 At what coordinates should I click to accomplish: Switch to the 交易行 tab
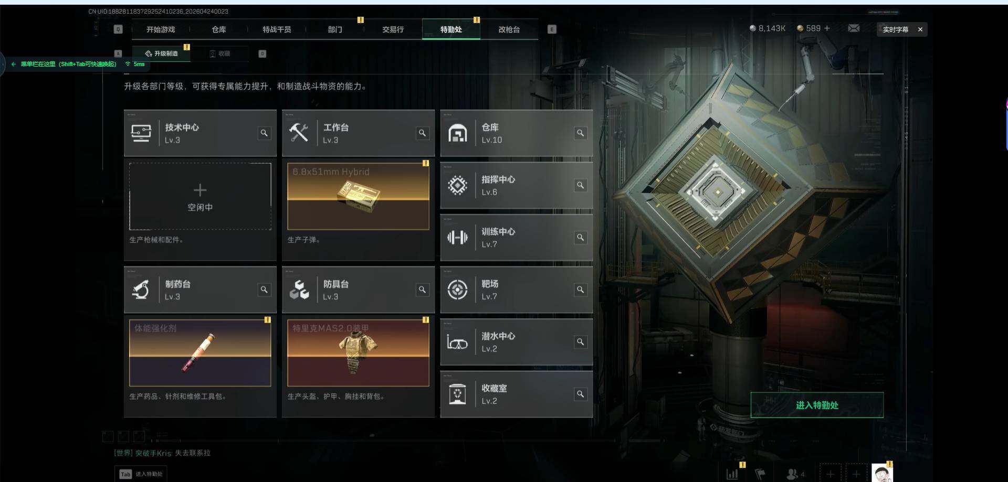pos(393,29)
